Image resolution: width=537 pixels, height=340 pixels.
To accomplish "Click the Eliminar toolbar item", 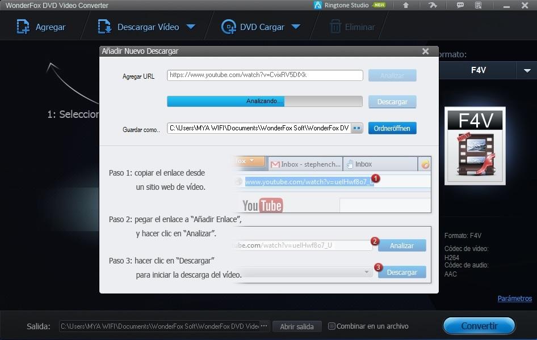I will 353,27.
